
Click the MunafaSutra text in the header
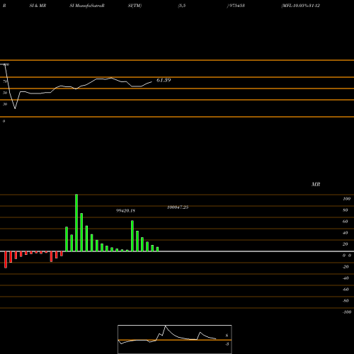pos(88,6)
